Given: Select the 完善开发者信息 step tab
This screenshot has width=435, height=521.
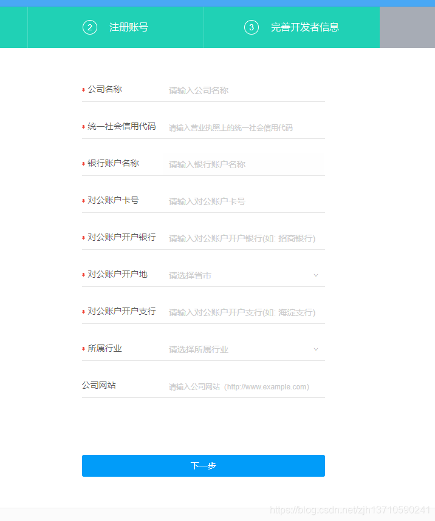Looking at the screenshot, I should (x=292, y=27).
